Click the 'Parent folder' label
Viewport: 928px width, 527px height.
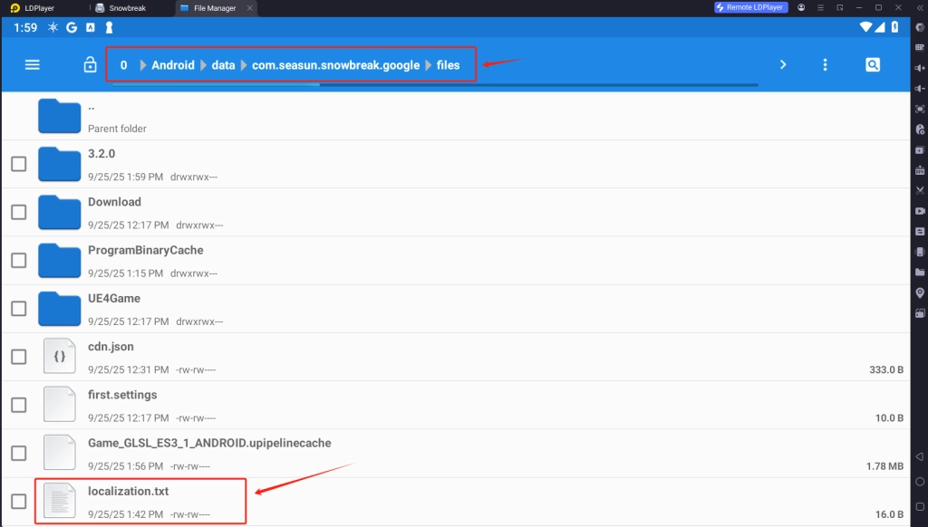pyautogui.click(x=117, y=129)
